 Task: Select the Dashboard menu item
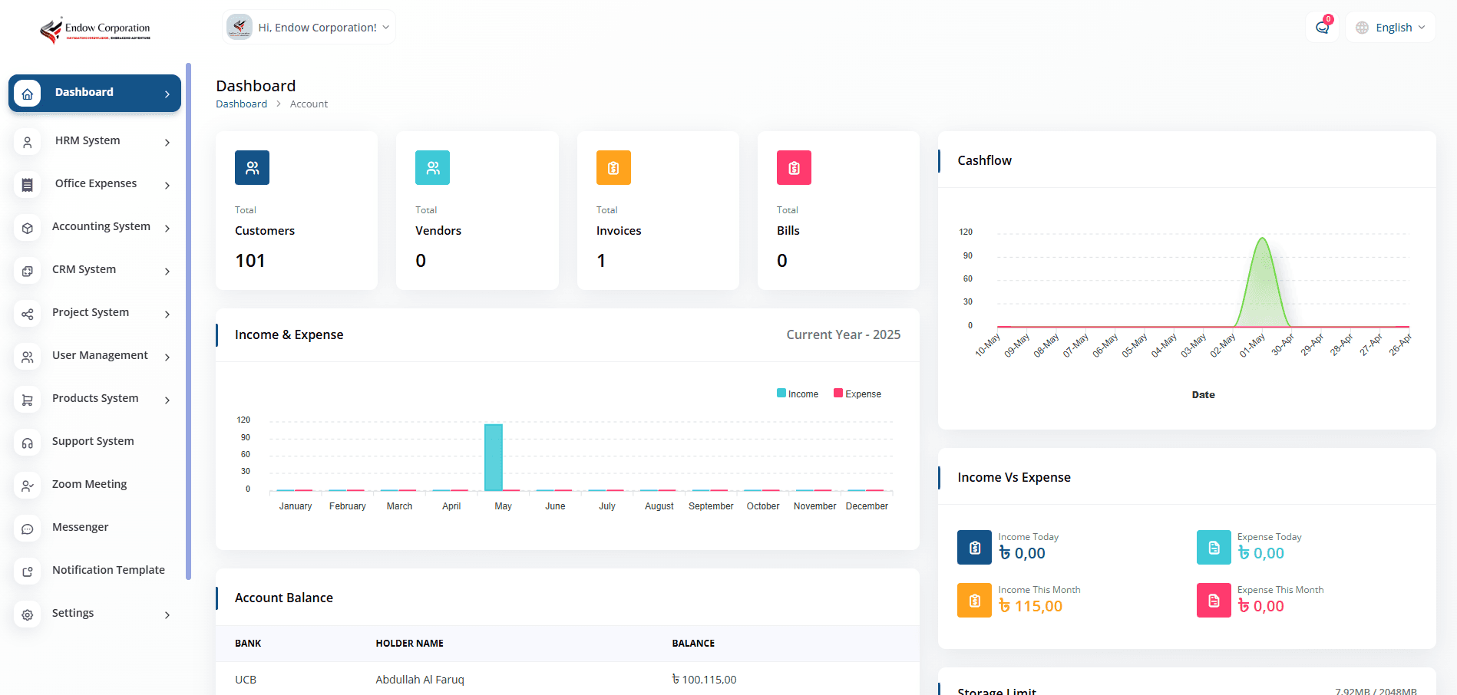84,92
